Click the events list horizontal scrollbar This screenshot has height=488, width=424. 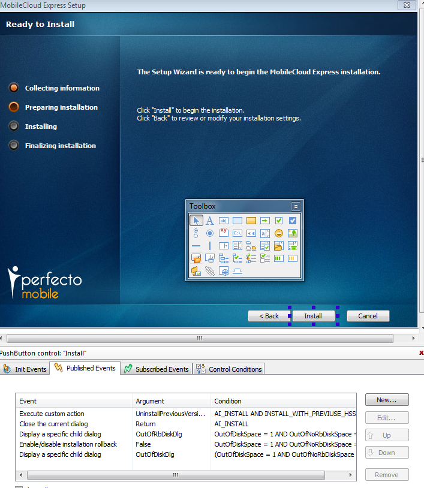pos(175,475)
